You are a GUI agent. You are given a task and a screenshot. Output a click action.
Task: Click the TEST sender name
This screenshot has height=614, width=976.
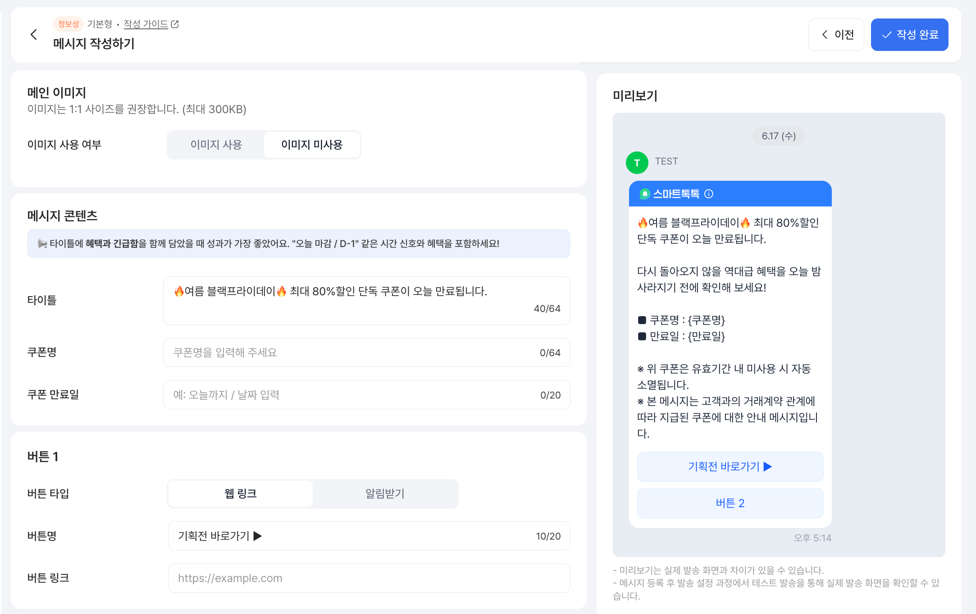pos(666,161)
